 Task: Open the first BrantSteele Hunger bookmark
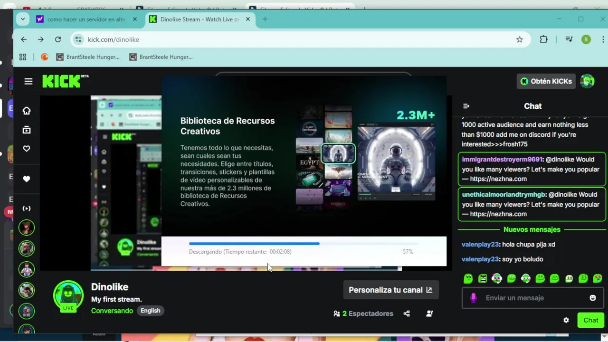pos(88,57)
